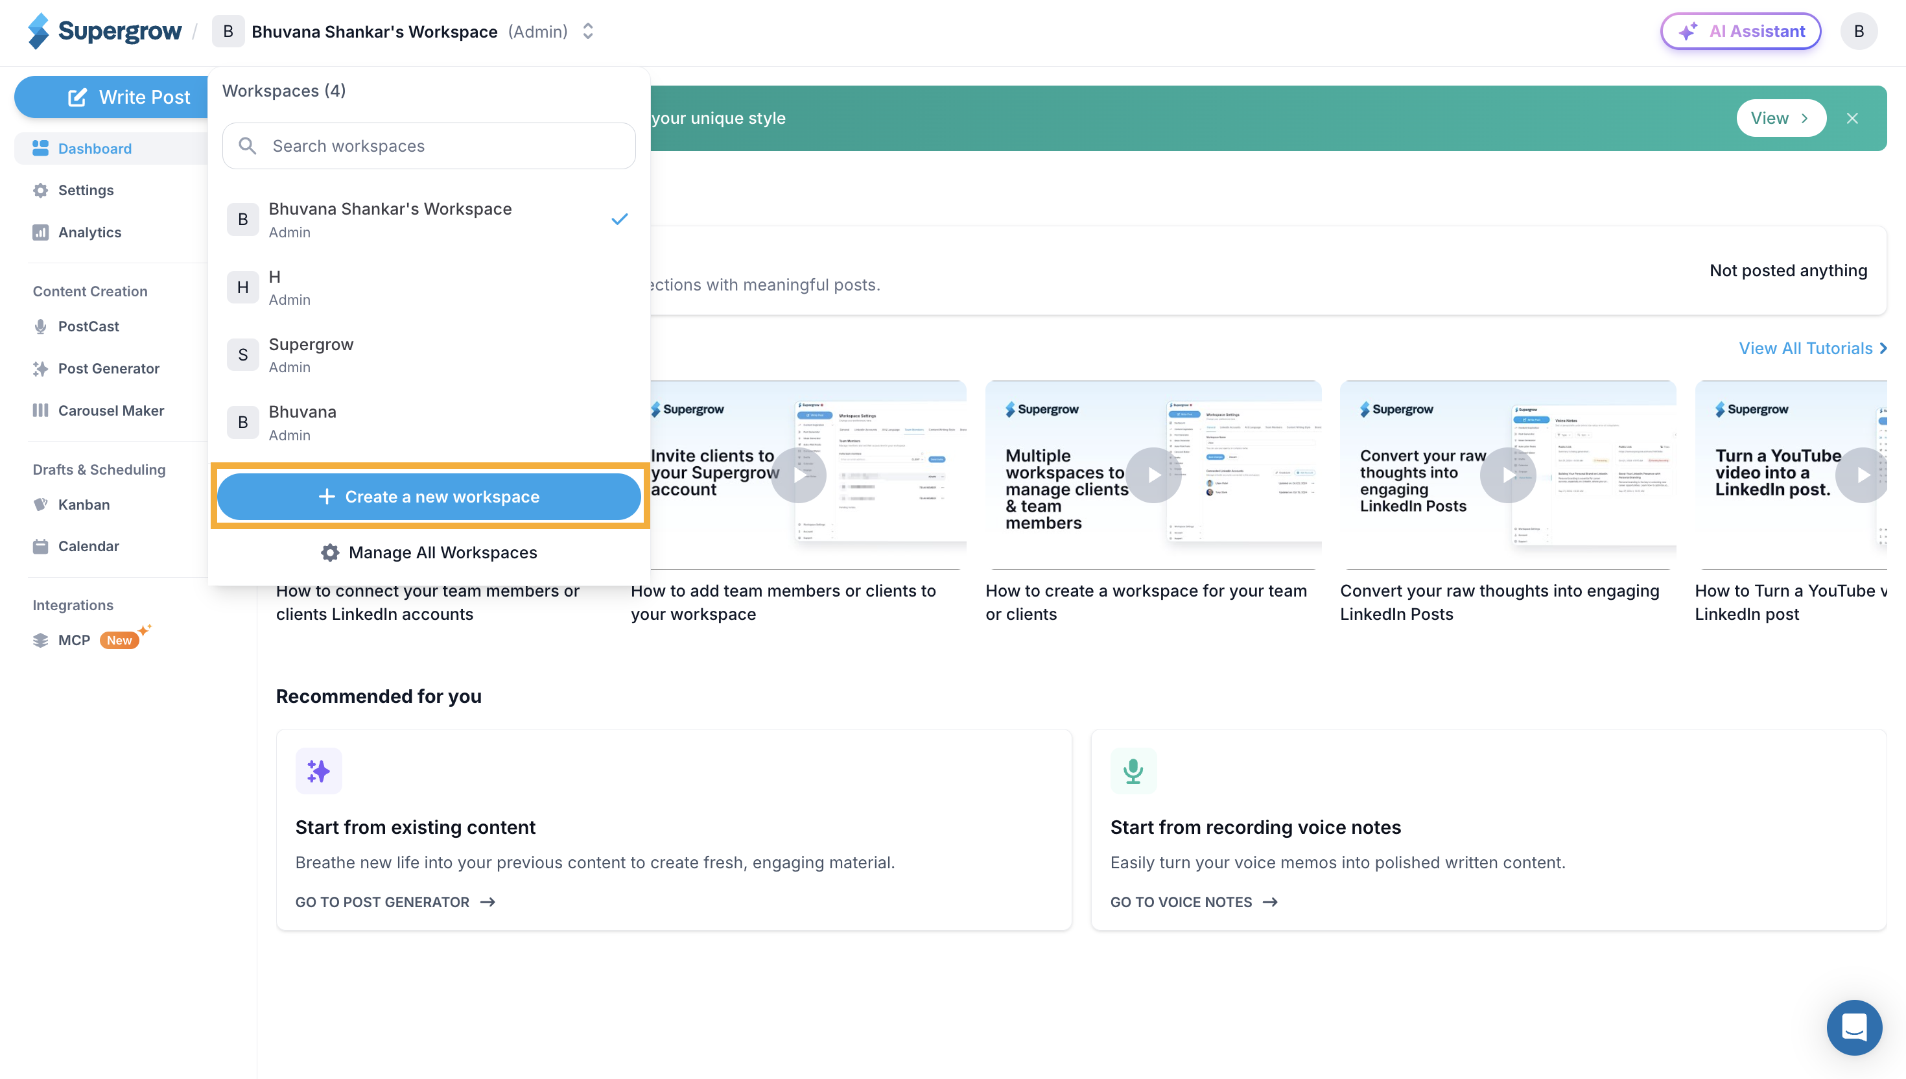The image size is (1906, 1079).
Task: Open Settings from the sidebar
Action: tap(73, 191)
